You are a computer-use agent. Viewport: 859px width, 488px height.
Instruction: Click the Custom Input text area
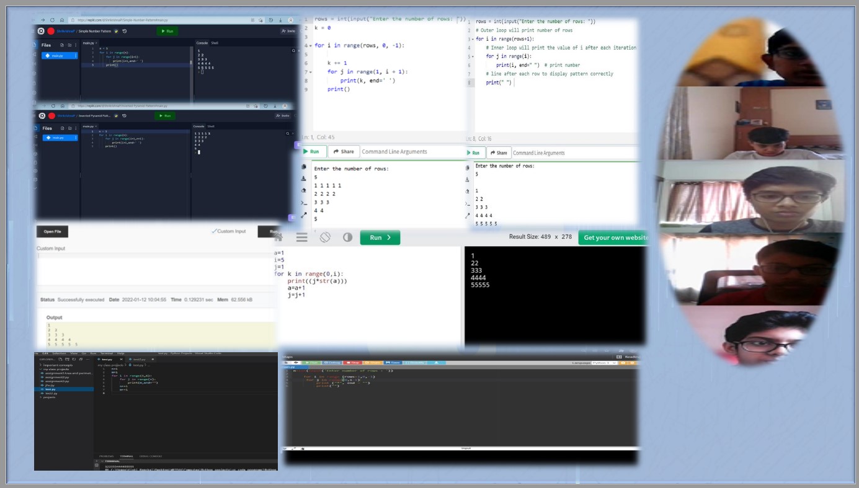point(155,270)
